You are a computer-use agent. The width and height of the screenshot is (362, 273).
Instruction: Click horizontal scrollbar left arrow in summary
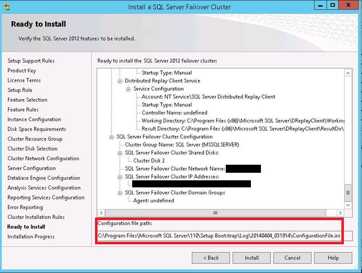[x=101, y=213]
